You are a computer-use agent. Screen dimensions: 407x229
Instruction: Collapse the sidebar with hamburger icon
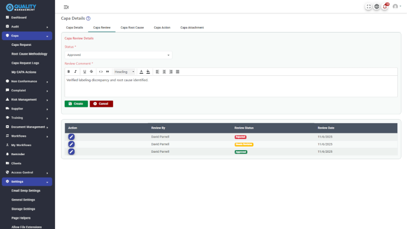tap(66, 7)
